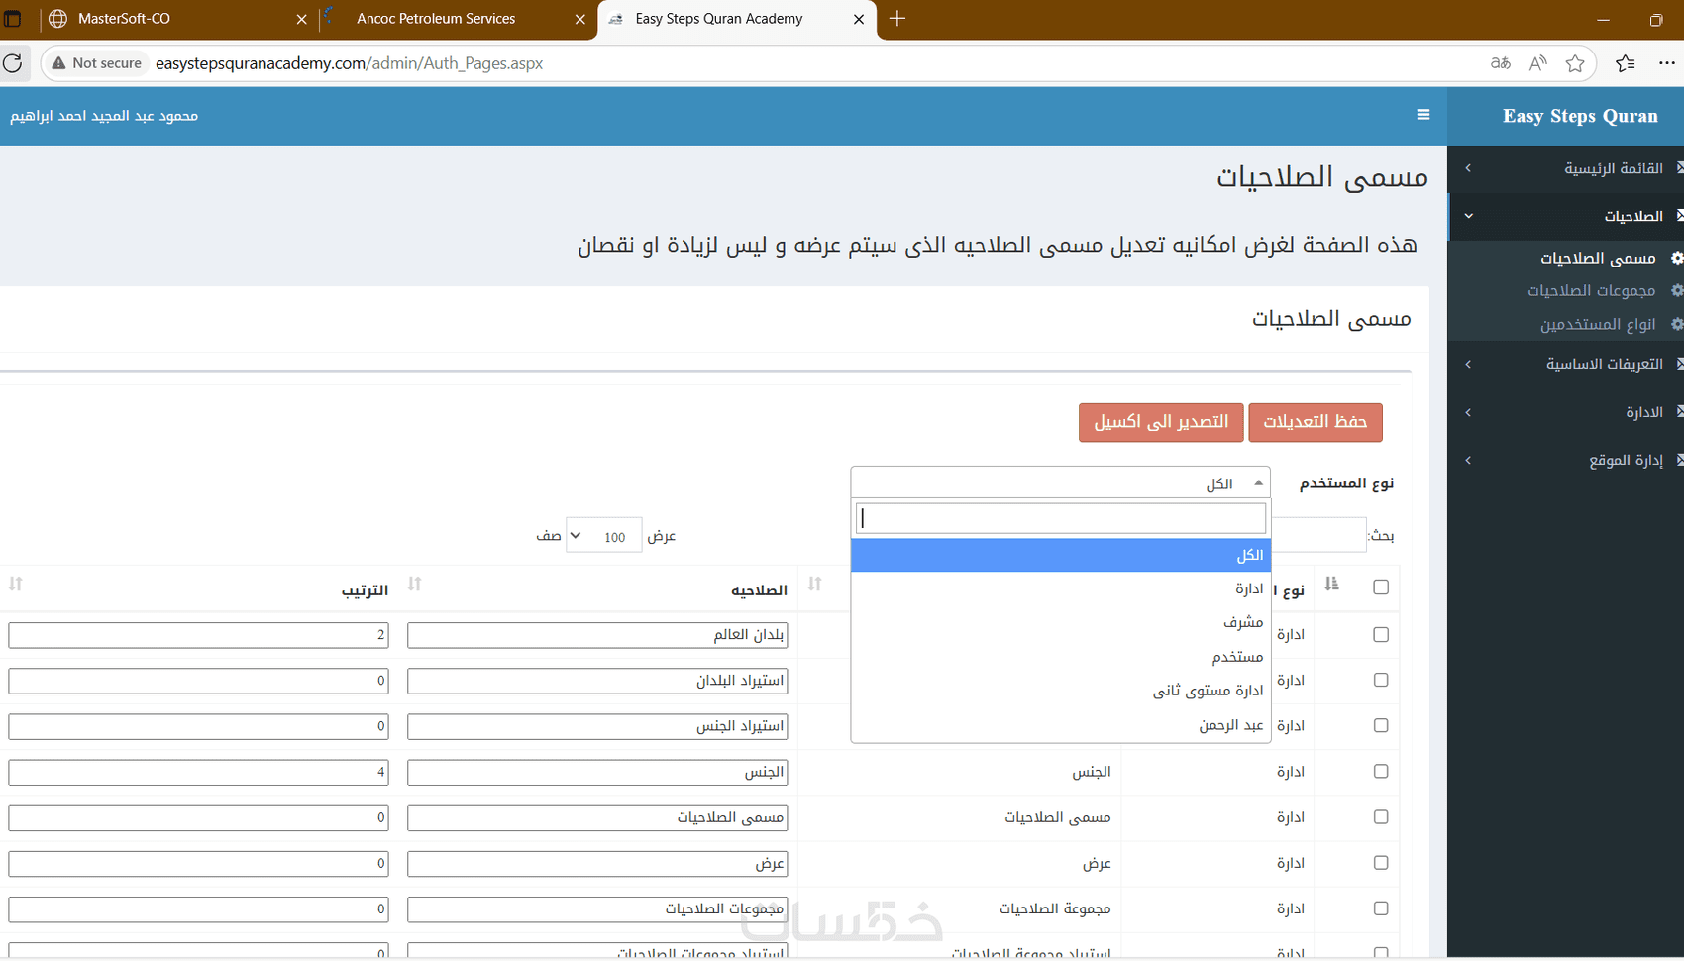Switch to the MasterSoft-CO browser tab
1684x961 pixels.
click(x=178, y=19)
